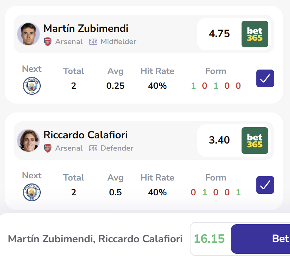Uncheck Riccardo Calafiori's selection checkbox
The image size is (290, 256).
click(265, 185)
